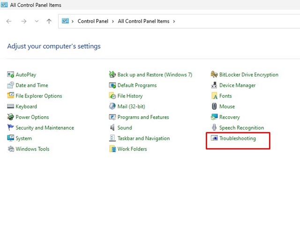This screenshot has width=300, height=225.
Task: Open the BitLocker Drive Encryption icon
Action: click(x=214, y=75)
